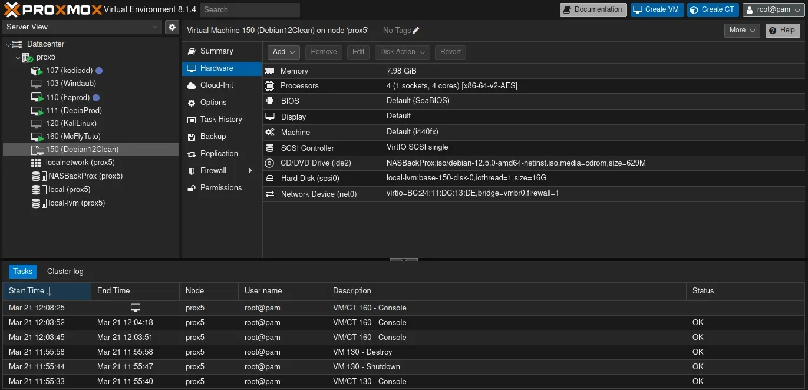The width and height of the screenshot is (808, 390).
Task: Open the Documentation link button
Action: [x=592, y=10]
